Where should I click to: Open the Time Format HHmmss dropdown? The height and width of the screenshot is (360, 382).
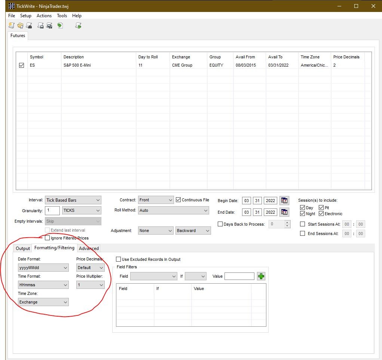43,285
